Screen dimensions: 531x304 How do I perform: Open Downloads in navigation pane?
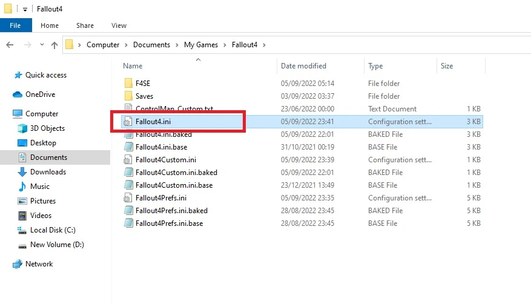click(48, 172)
